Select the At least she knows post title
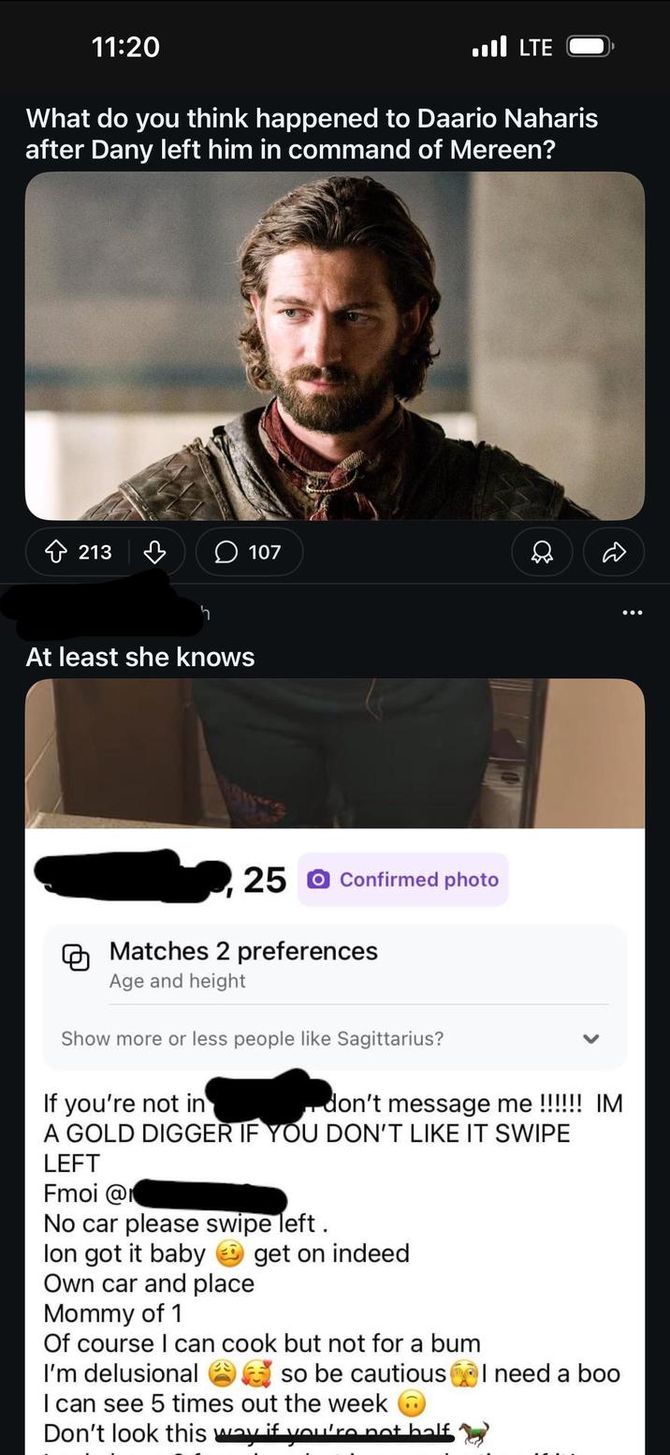 pos(139,657)
